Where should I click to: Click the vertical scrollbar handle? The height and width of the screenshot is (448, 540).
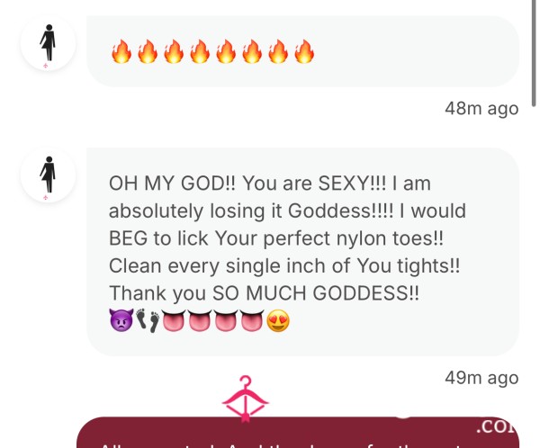pos(534,53)
